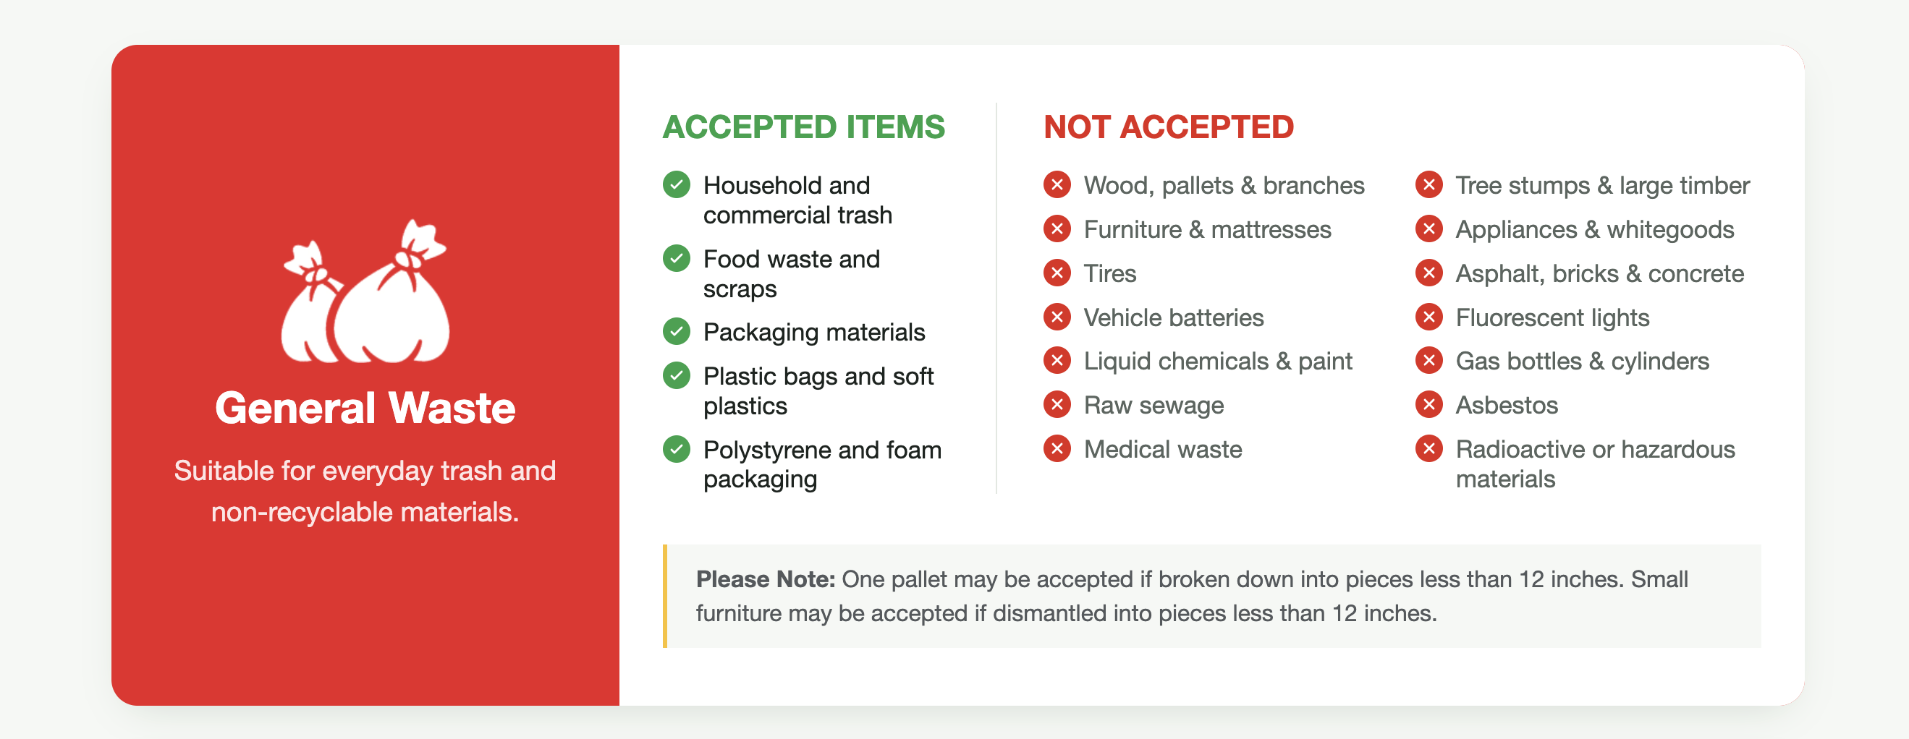This screenshot has width=1909, height=739.
Task: Click the green checkmark beside Polystyrene and foam packaging
Action: pyautogui.click(x=676, y=449)
